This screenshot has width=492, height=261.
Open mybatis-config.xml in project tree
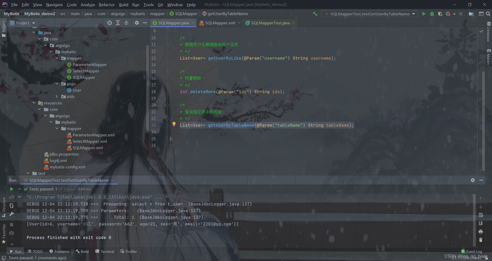[67, 167]
